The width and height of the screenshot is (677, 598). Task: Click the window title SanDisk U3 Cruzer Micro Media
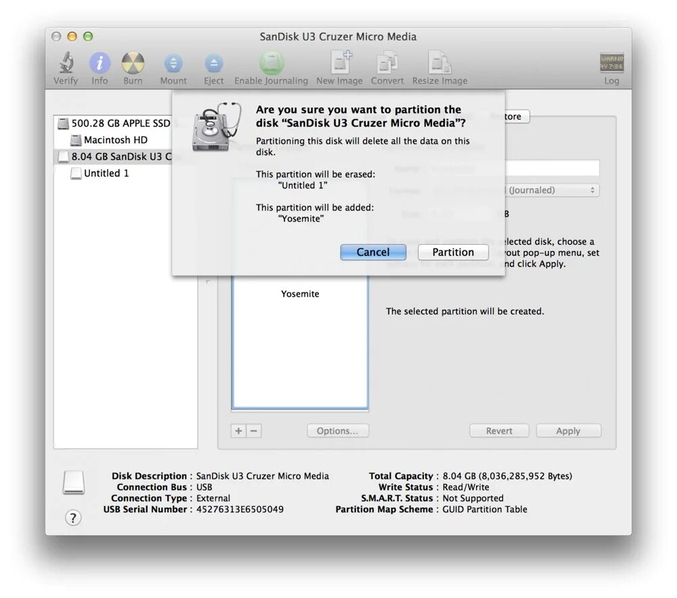[338, 37]
